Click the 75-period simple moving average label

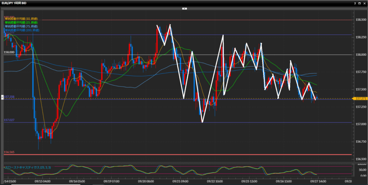[x=21, y=27]
